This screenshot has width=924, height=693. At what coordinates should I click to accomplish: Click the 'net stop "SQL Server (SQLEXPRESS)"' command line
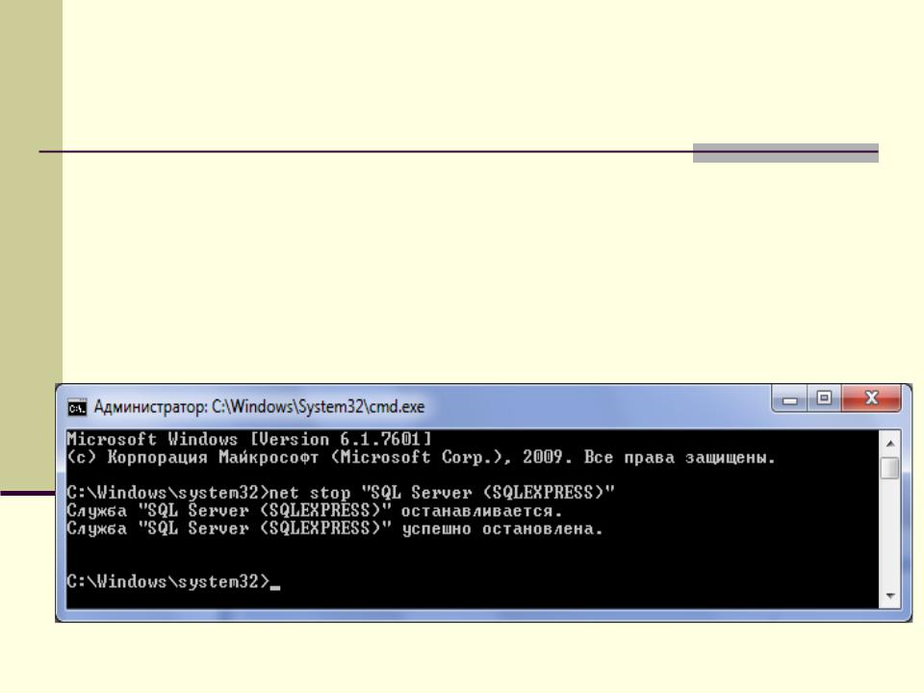pos(341,493)
